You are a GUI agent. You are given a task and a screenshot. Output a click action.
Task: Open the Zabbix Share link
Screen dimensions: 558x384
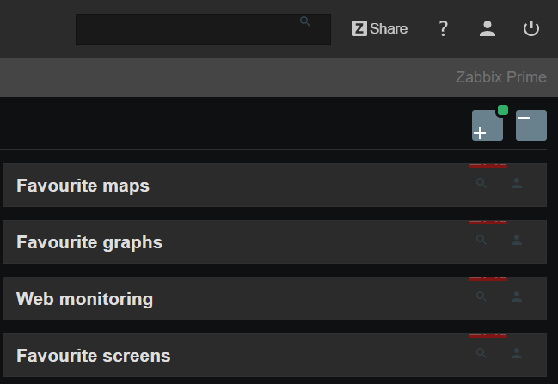click(379, 28)
